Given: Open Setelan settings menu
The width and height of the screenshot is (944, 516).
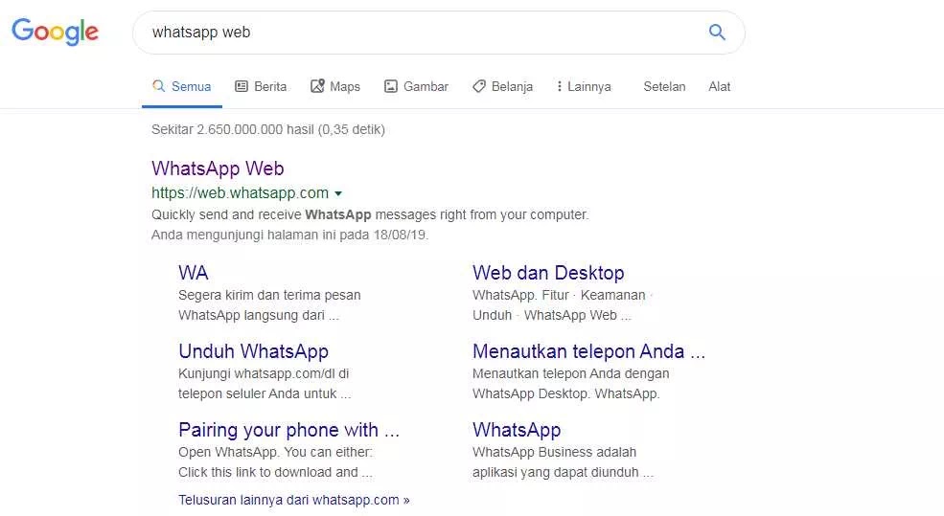Looking at the screenshot, I should (664, 86).
